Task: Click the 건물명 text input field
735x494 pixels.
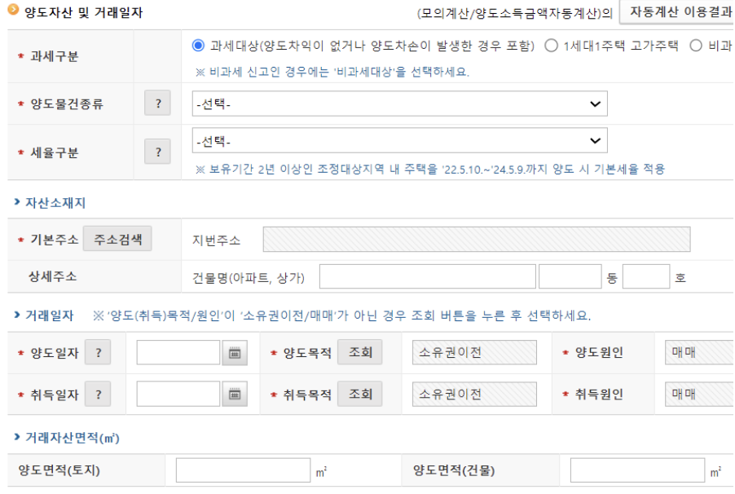Action: (x=427, y=277)
